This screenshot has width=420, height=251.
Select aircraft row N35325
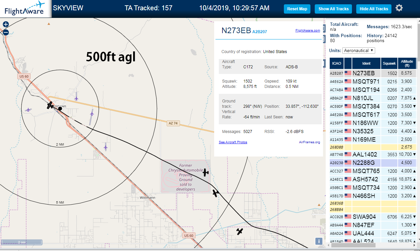[373, 131]
